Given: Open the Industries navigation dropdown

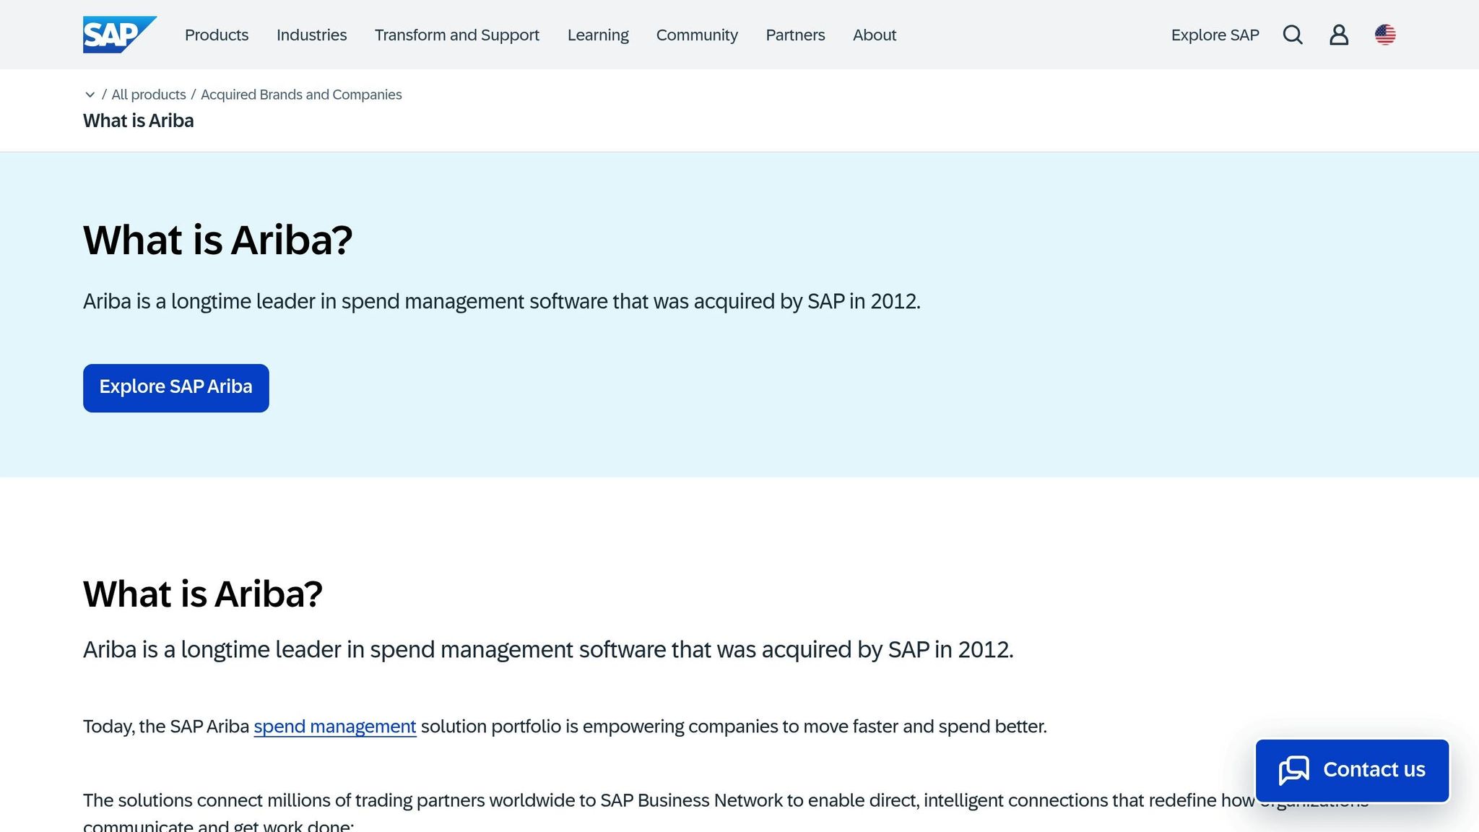Looking at the screenshot, I should pos(311,35).
